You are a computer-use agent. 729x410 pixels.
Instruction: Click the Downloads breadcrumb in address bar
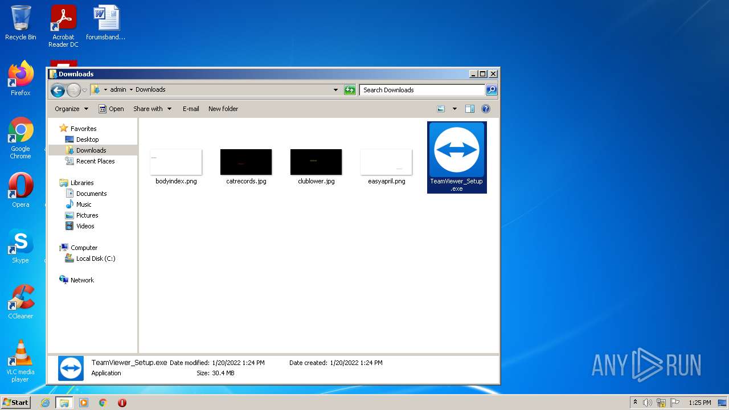tap(150, 90)
